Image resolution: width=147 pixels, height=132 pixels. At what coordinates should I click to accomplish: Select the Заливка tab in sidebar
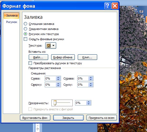tap(11, 16)
